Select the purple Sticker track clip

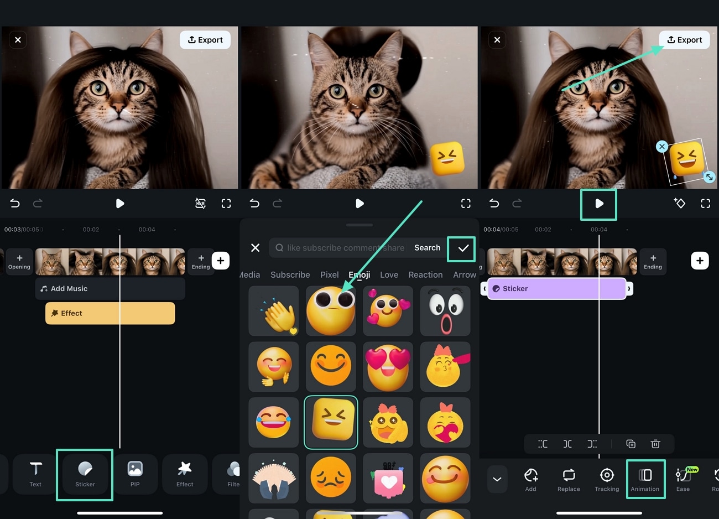557,289
